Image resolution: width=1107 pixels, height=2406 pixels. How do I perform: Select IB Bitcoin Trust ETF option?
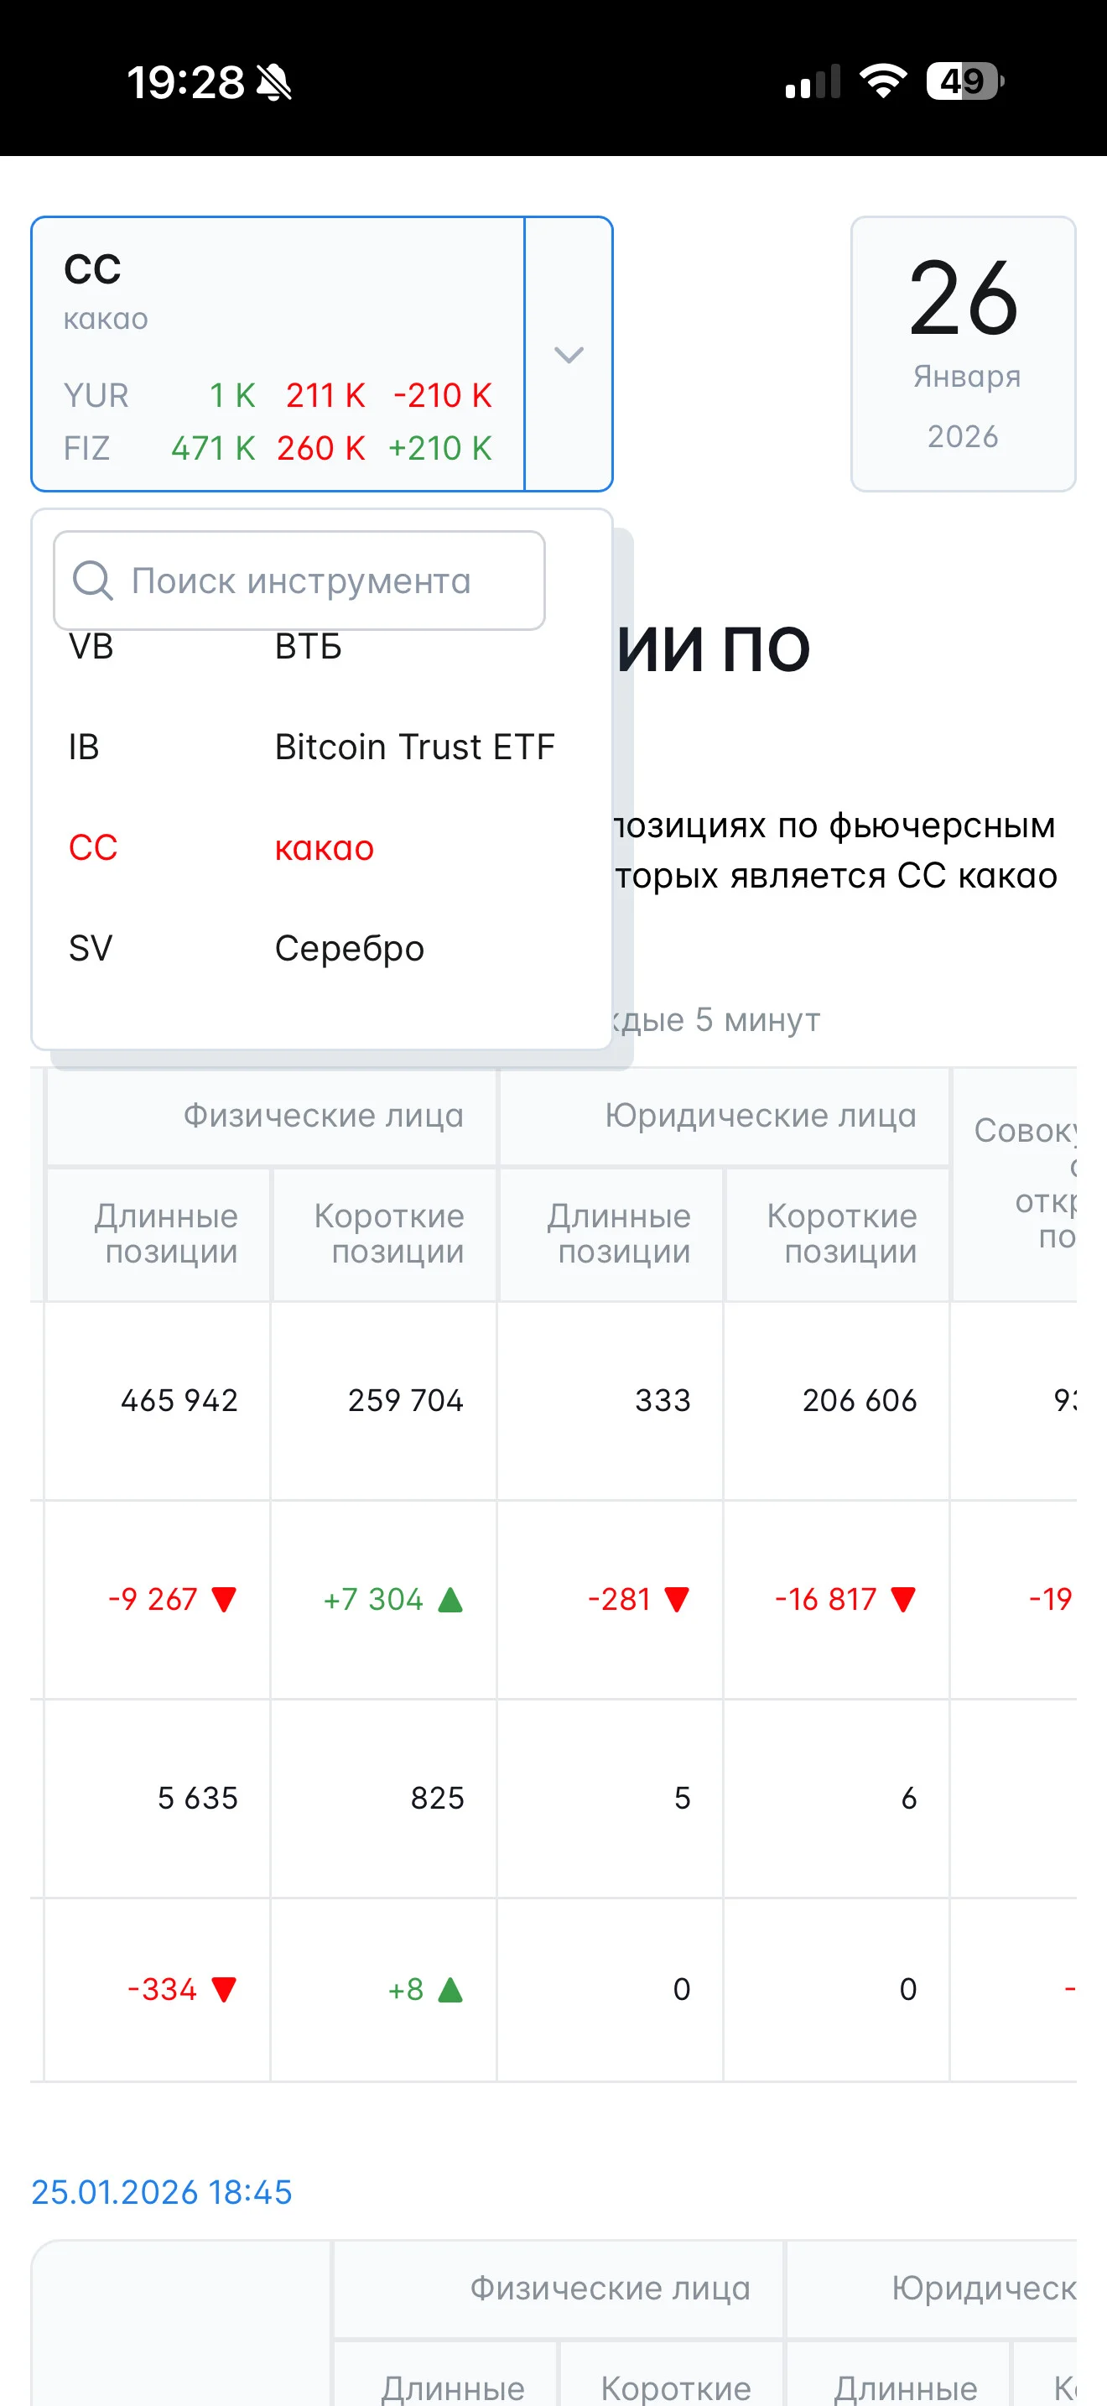[320, 747]
